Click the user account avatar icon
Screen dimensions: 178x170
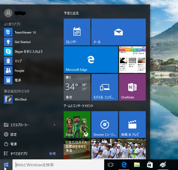point(8,13)
